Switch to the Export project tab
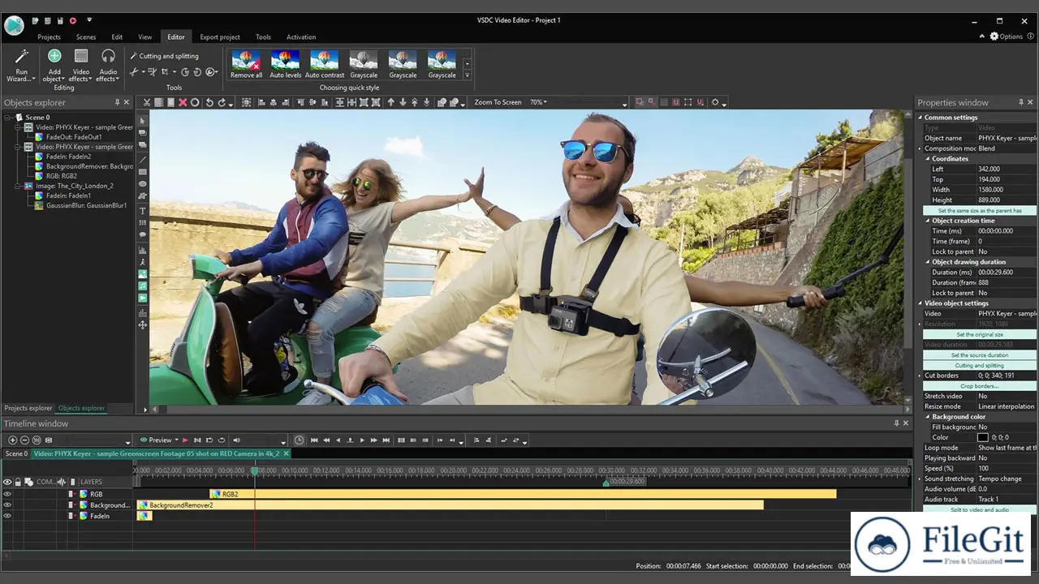This screenshot has height=584, width=1039. [220, 36]
